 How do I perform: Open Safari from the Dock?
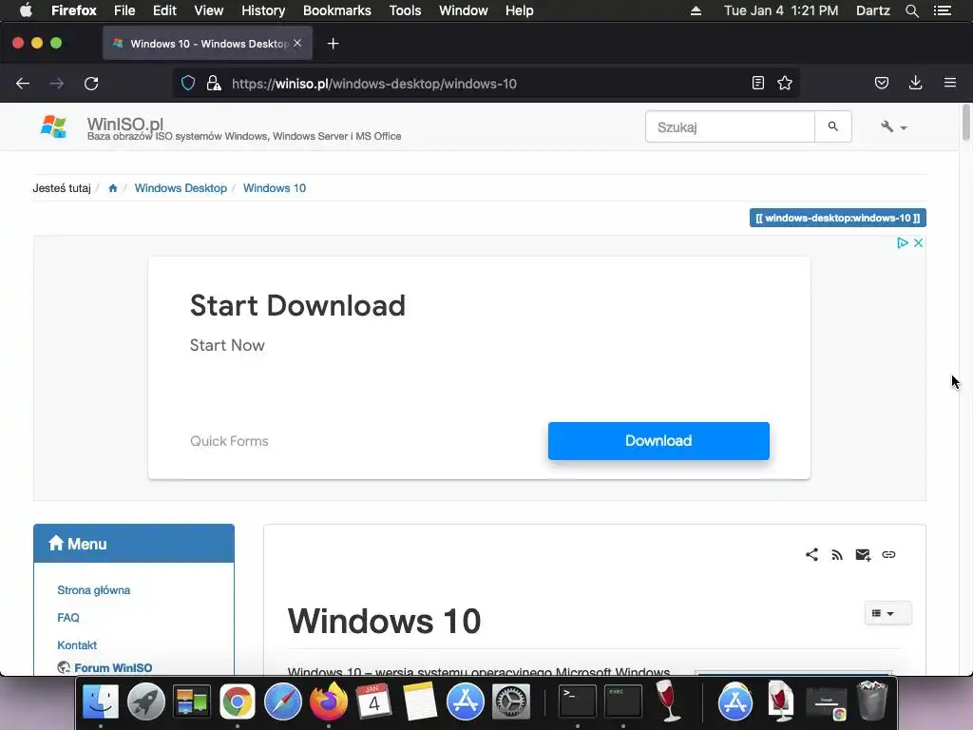(283, 701)
